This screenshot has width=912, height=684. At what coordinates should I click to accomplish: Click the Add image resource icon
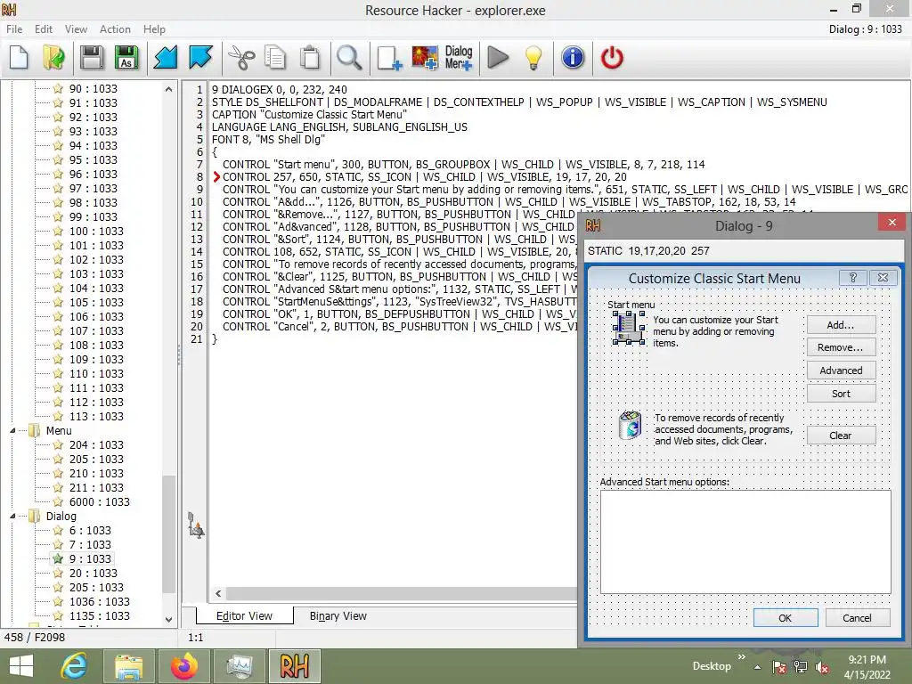click(x=425, y=58)
